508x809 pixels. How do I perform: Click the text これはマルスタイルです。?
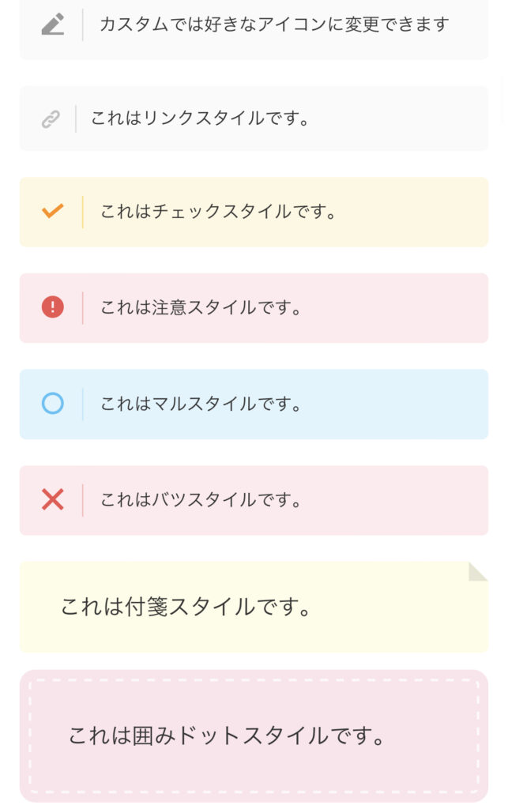tap(201, 404)
